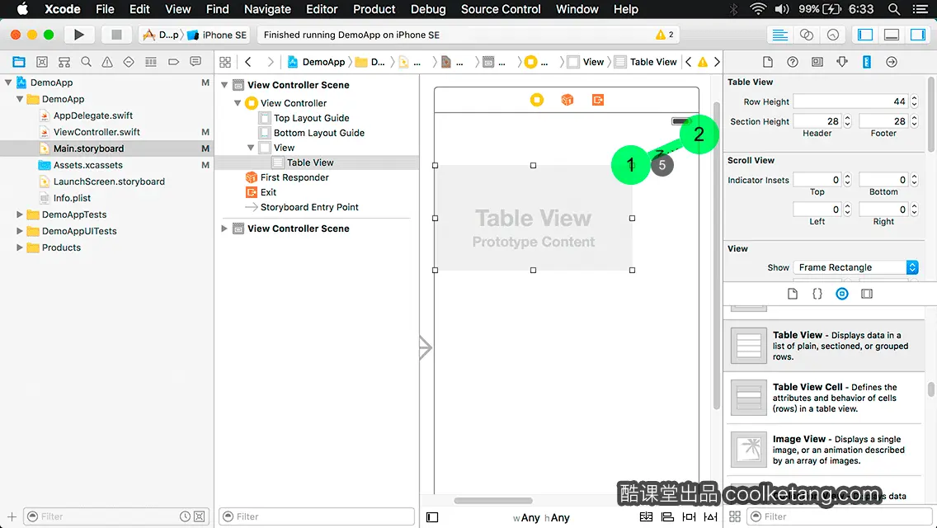
Task: Expand the Products folder
Action: click(x=20, y=247)
